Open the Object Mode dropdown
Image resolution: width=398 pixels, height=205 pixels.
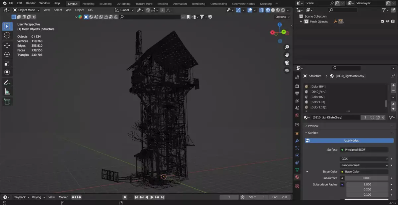pos(26,10)
